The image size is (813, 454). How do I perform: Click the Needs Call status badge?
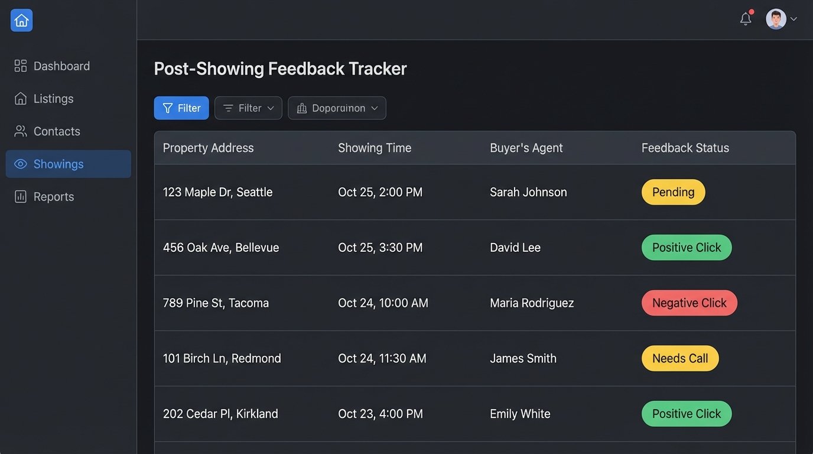(679, 358)
